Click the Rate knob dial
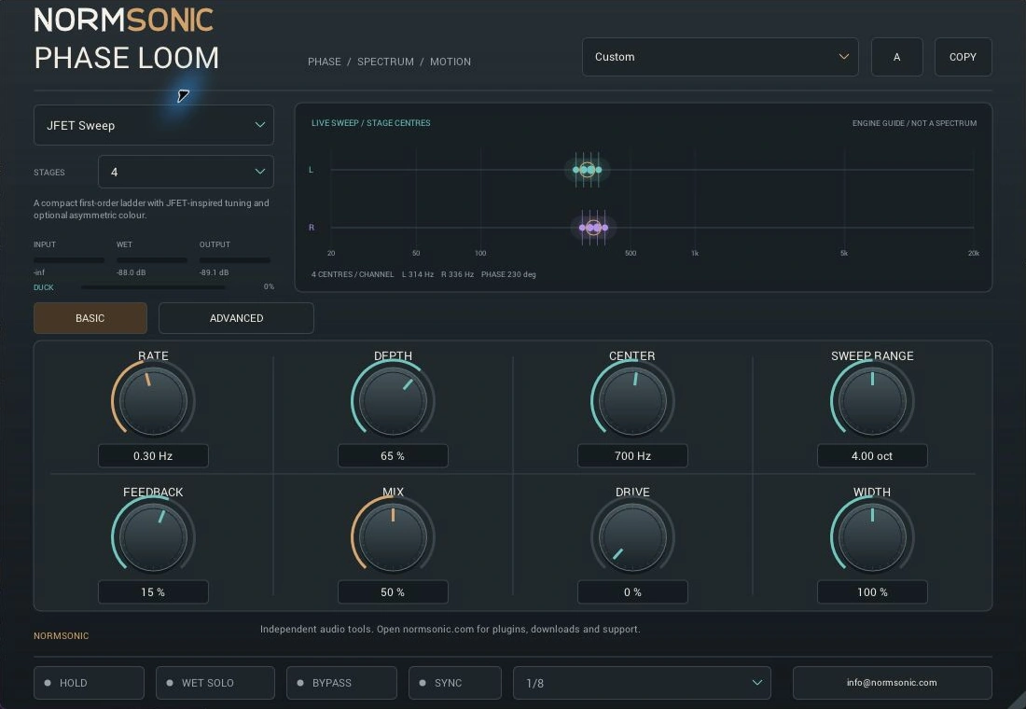 (x=153, y=400)
